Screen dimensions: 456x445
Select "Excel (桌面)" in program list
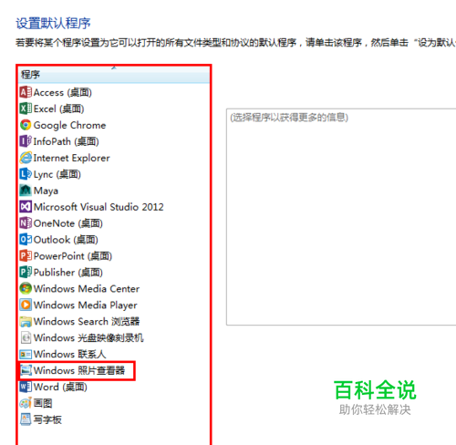(58, 109)
